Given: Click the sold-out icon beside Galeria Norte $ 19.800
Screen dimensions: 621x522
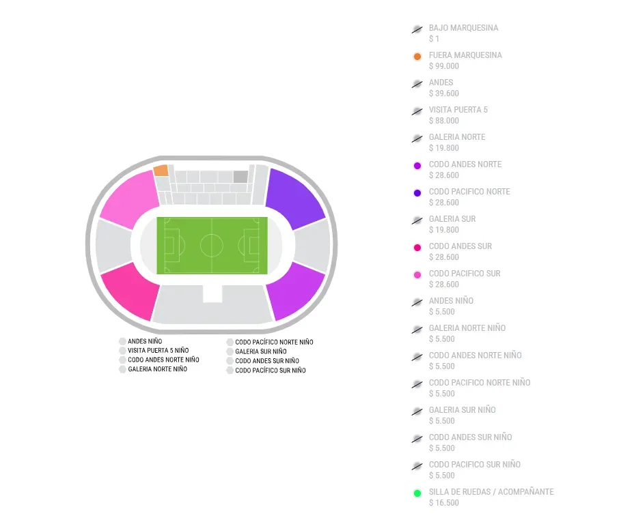Looking at the screenshot, I should (417, 139).
